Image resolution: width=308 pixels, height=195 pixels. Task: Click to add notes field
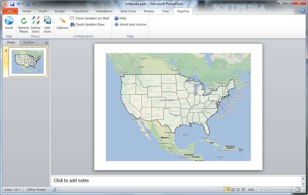176,181
